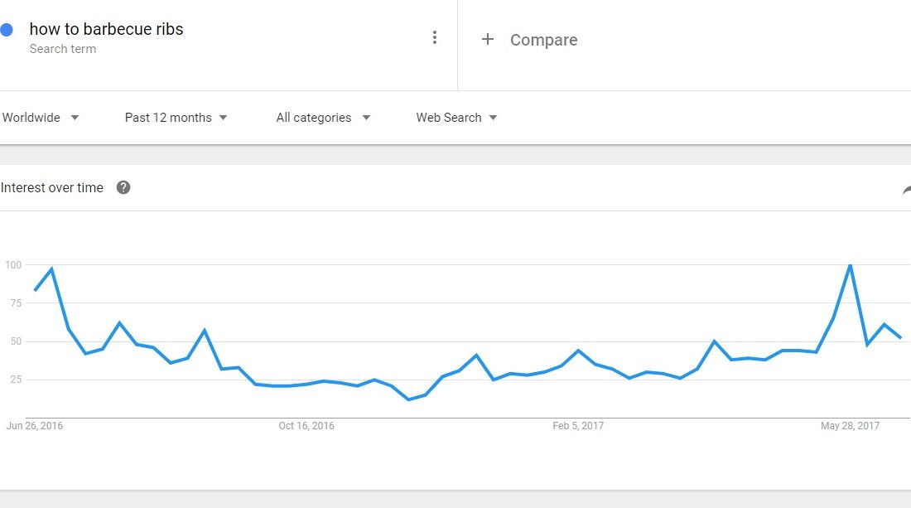This screenshot has width=911, height=508.
Task: Click the share arrow icon at right edge
Action: (906, 190)
